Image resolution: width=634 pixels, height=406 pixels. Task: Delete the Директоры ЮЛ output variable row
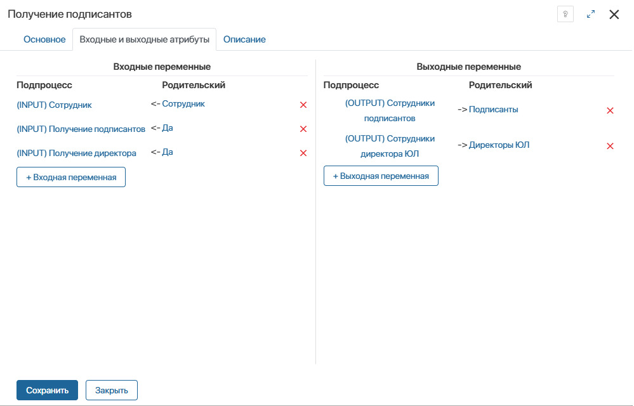[610, 146]
